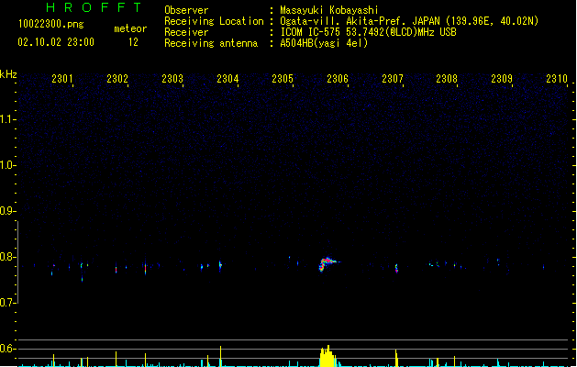Select the 2303 time marker
Viewport: 577px width, 367px height.
pyautogui.click(x=172, y=78)
